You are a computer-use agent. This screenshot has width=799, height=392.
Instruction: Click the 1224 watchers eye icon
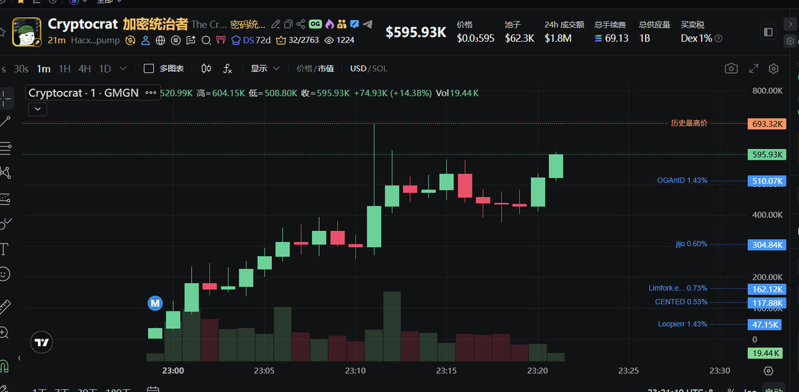[x=329, y=40]
